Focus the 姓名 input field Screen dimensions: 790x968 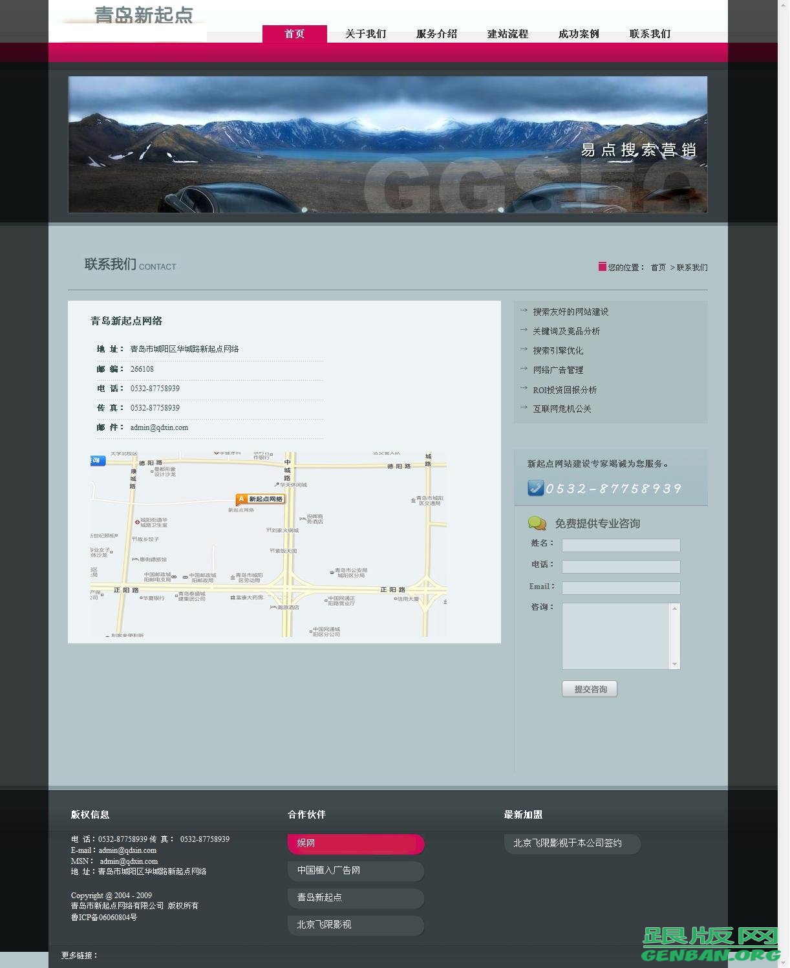621,545
